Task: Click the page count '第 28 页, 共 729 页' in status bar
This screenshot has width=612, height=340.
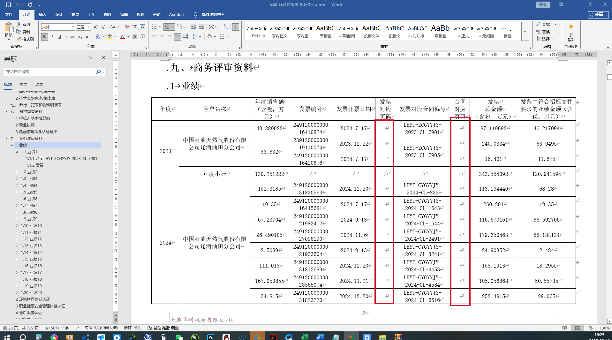Action: [x=21, y=328]
